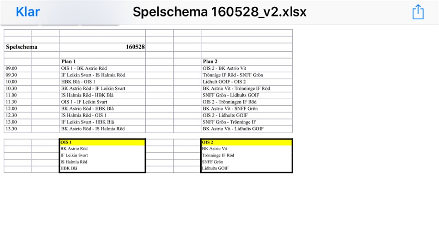Select the Spelschema heading cell

[22, 47]
